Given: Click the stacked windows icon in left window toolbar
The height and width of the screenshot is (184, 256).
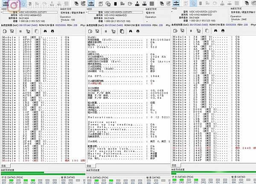Looking at the screenshot, I should (x=76, y=3).
